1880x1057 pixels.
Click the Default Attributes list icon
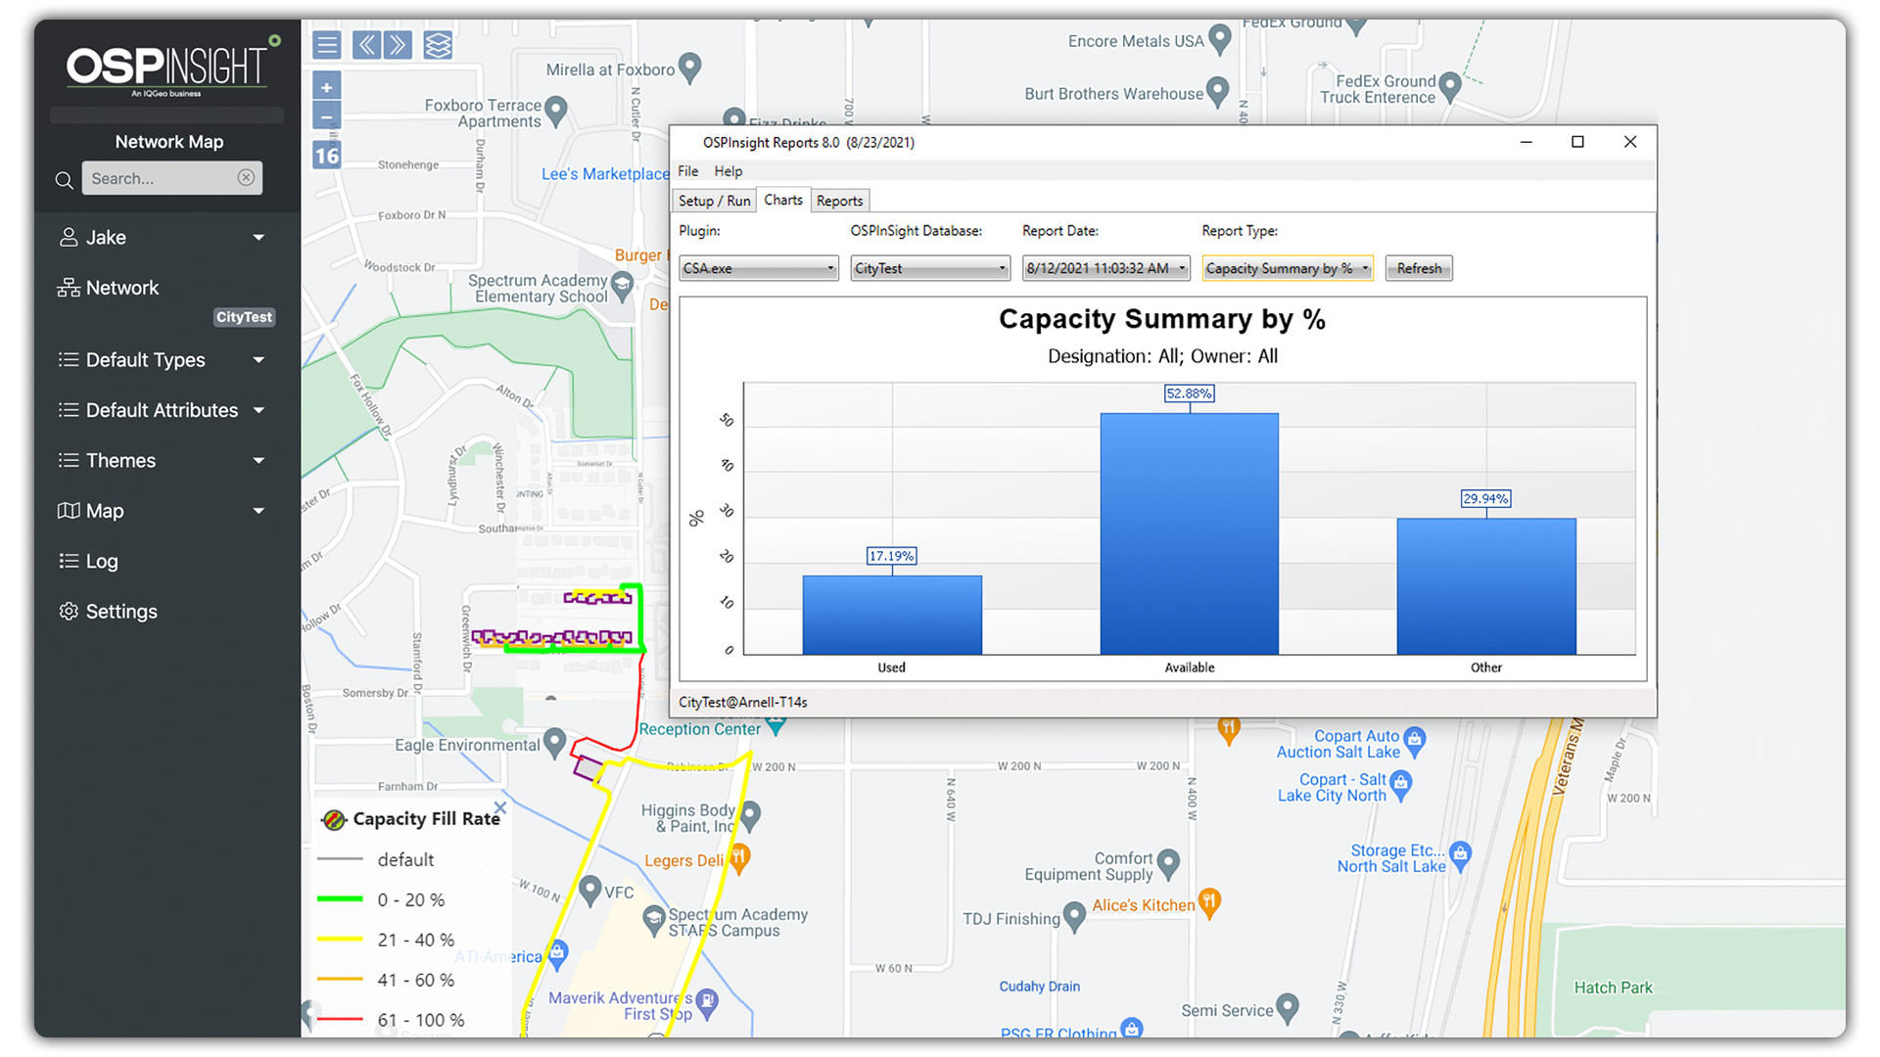[x=69, y=410]
